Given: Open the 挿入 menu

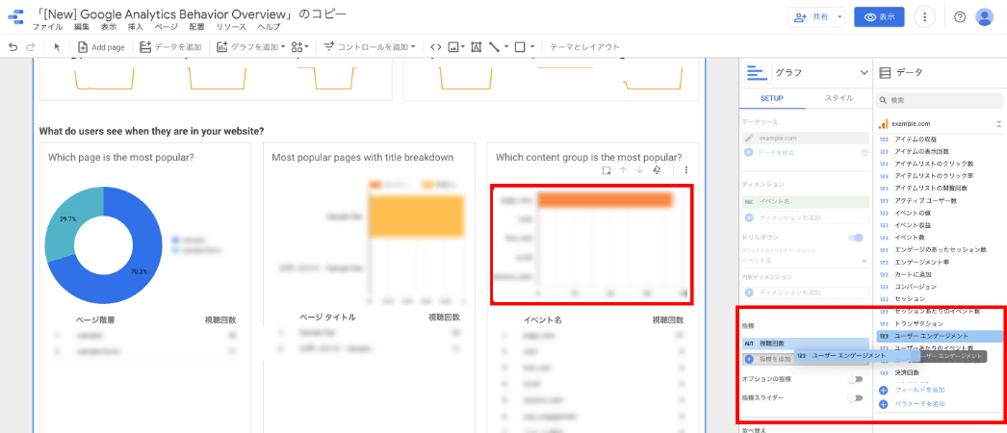Looking at the screenshot, I should point(136,27).
